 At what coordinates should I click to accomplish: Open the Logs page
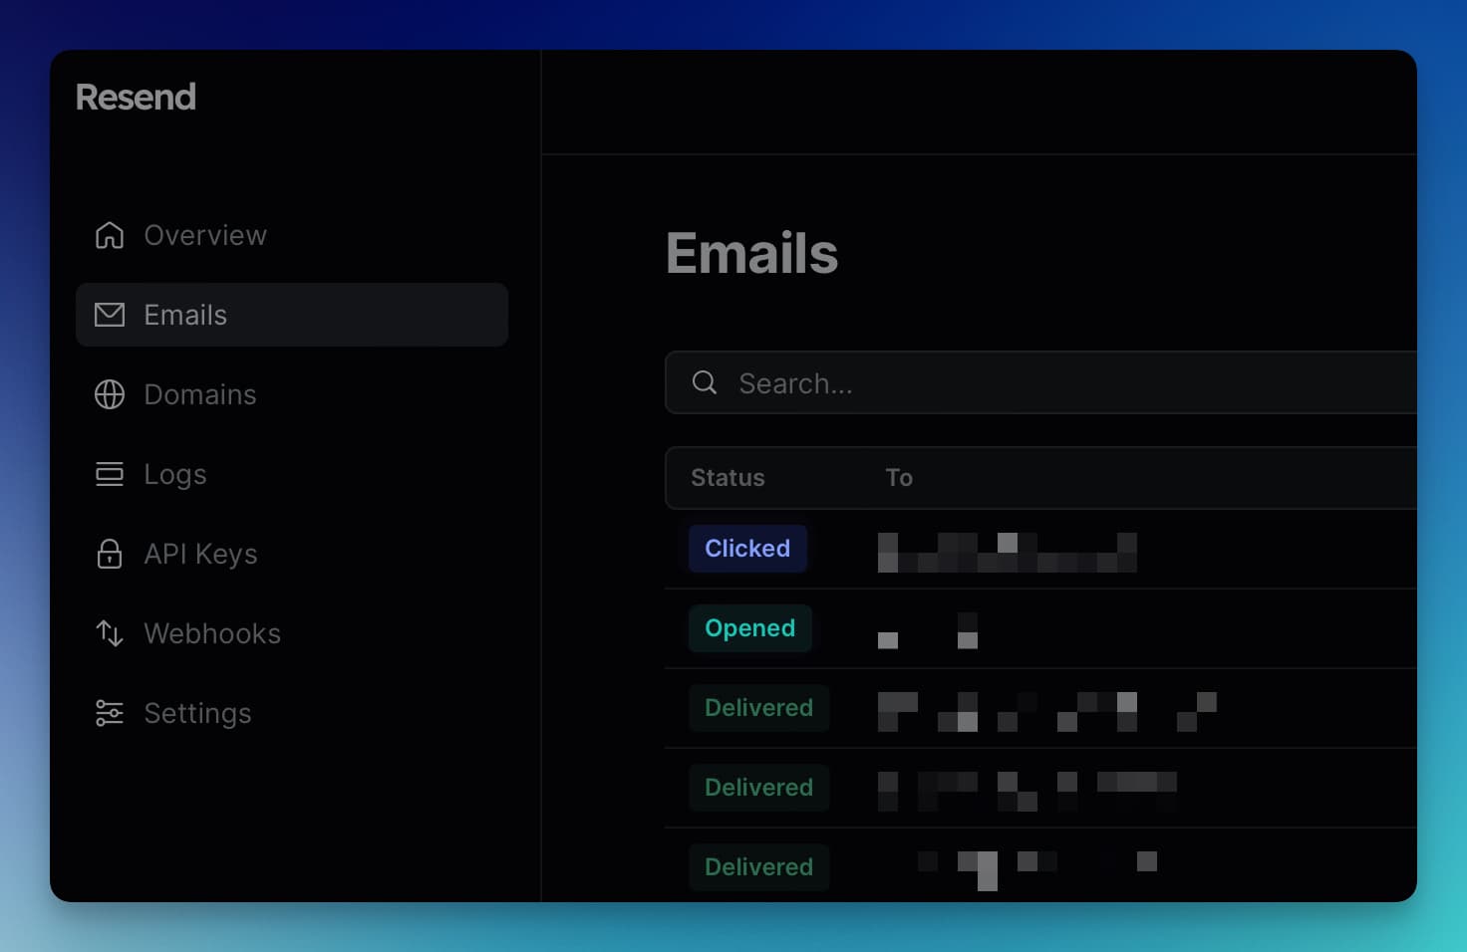175,474
